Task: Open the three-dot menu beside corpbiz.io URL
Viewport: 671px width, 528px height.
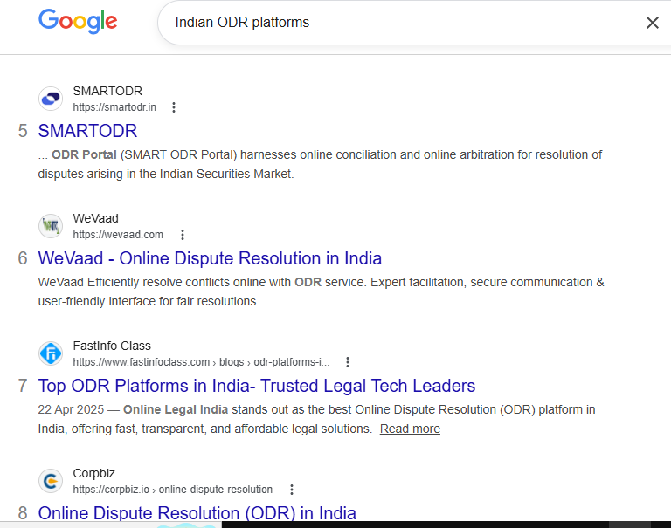Action: [x=292, y=490]
